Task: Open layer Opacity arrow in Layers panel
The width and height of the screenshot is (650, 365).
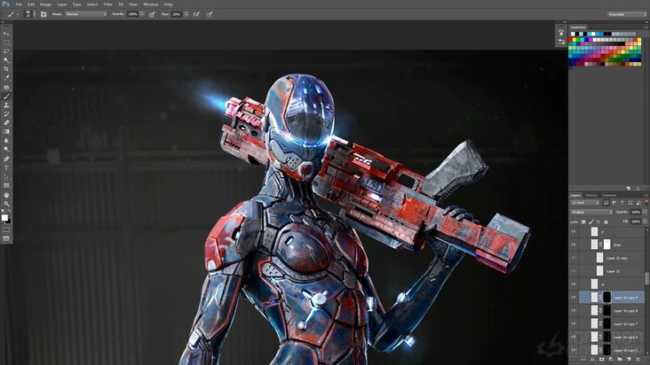Action: 645,212
